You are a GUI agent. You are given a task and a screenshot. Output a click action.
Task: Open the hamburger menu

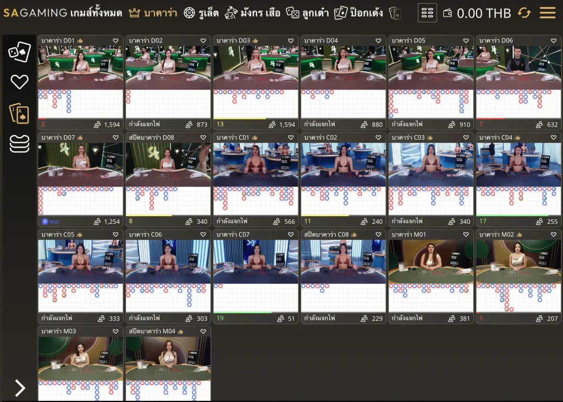(547, 13)
